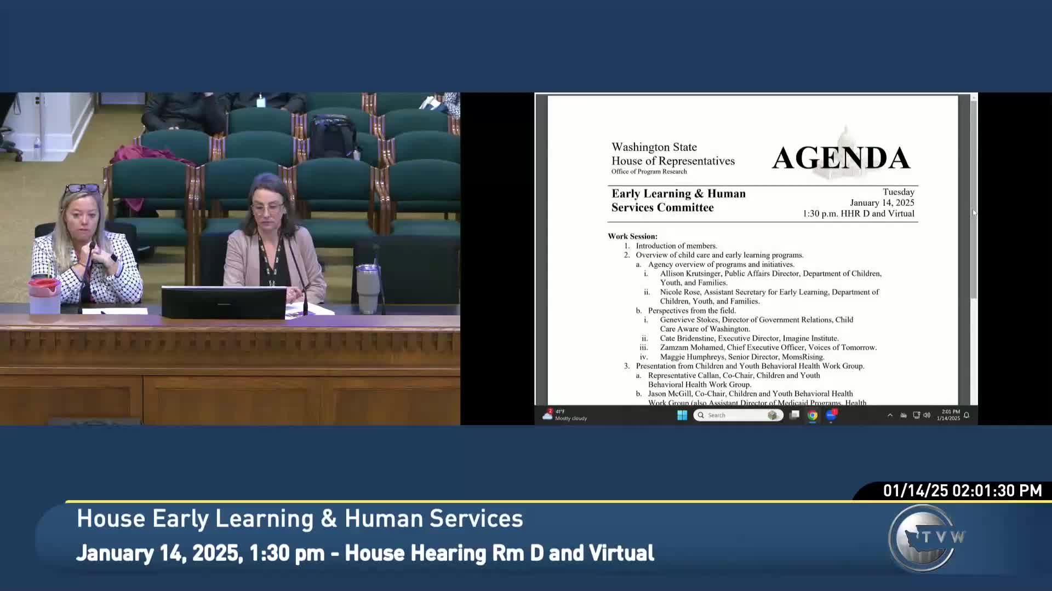Open the notification bell icon
Screen dimensions: 1052x591
coord(967,415)
